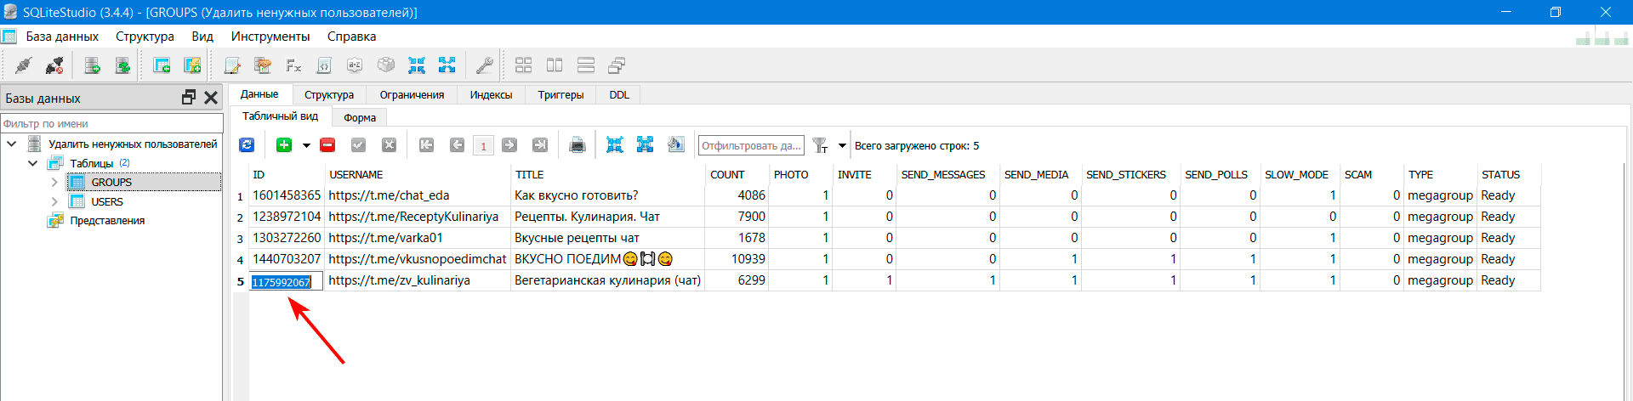Insert new row with green plus
The height and width of the screenshot is (401, 1633).
click(x=284, y=145)
